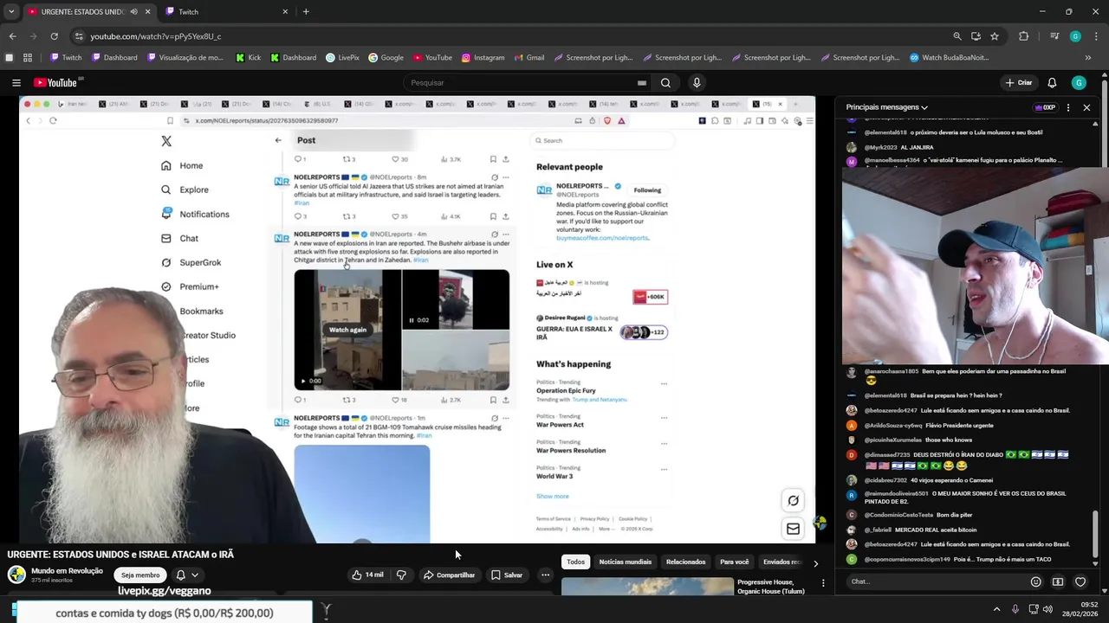The height and width of the screenshot is (623, 1109).
Task: Open the tab search dropdown arrow
Action: (11, 12)
